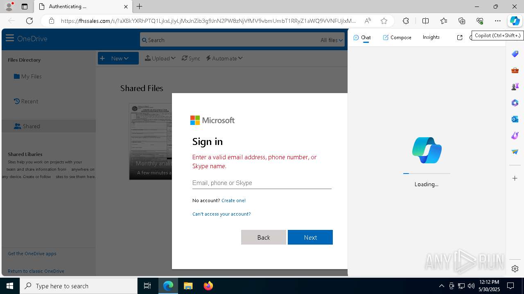Screen dimensions: 524x294
Task: Click the Read aloud icon
Action: 368,21
